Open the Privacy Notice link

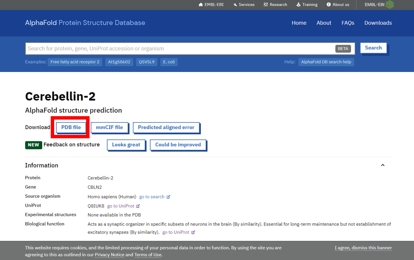coord(110,255)
